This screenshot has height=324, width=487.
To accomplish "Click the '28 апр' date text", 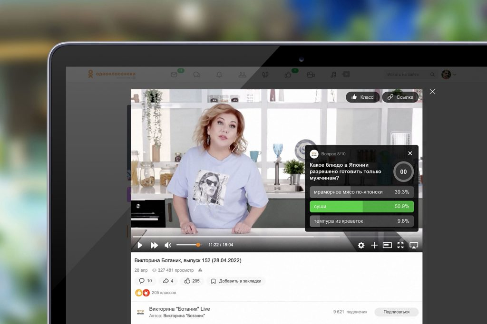I will point(141,270).
